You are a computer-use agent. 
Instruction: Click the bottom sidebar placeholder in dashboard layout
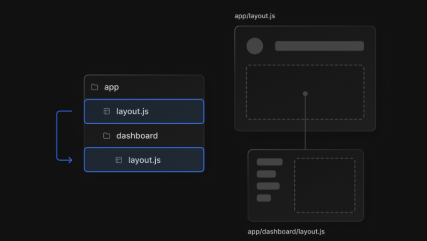[x=264, y=198]
